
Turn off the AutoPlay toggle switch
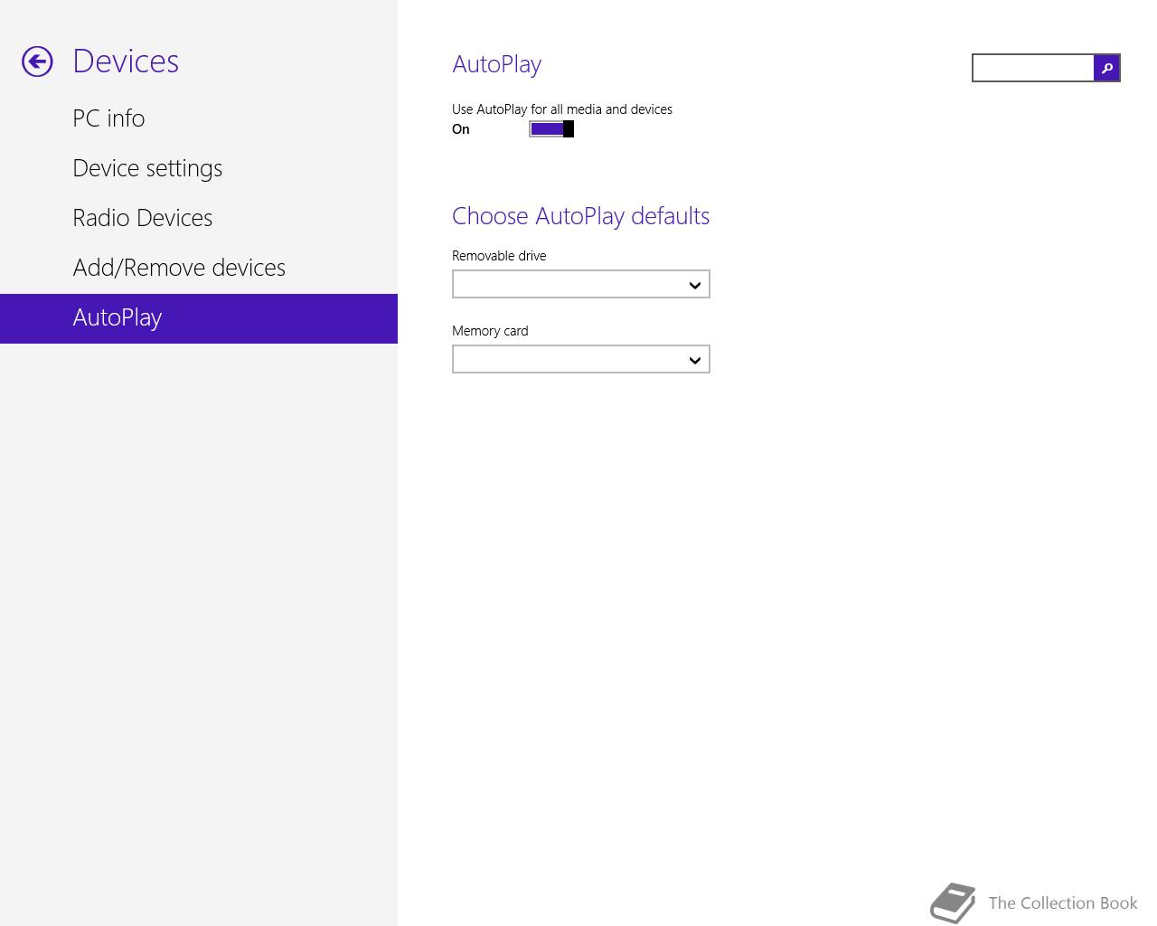[551, 129]
